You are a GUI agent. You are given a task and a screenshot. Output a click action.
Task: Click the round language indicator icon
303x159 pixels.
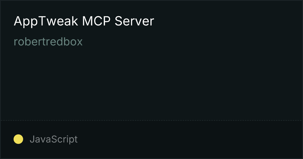pos(18,139)
